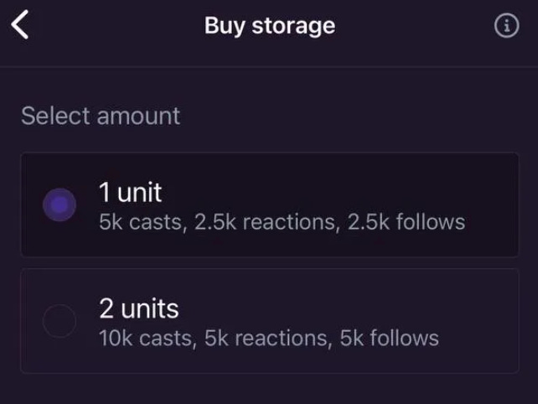Choose the 10k casts, 5k reactions description
The image size is (538, 404).
269,339
